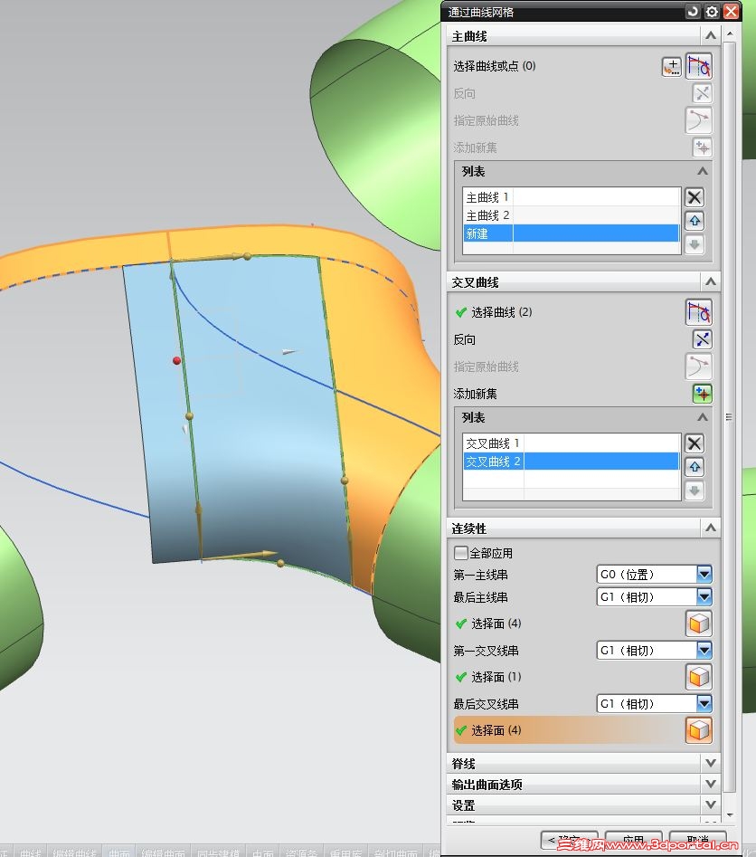
Task: Switch to the 剖切曲面 toolbar tab
Action: tap(395, 852)
